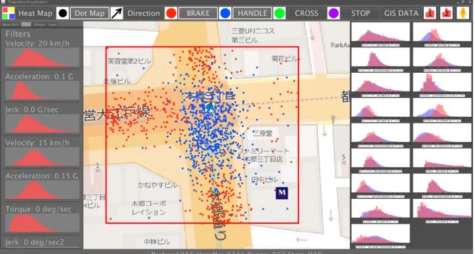Image resolution: width=475 pixels, height=254 pixels.
Task: Click the 菊花ビル map label
Action: (x=285, y=58)
